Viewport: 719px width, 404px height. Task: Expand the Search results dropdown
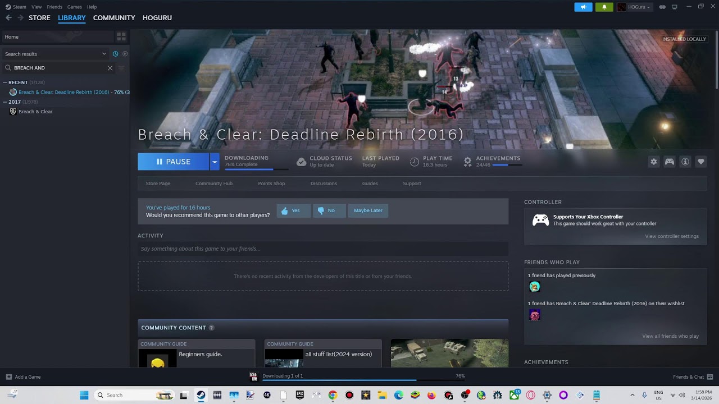104,54
